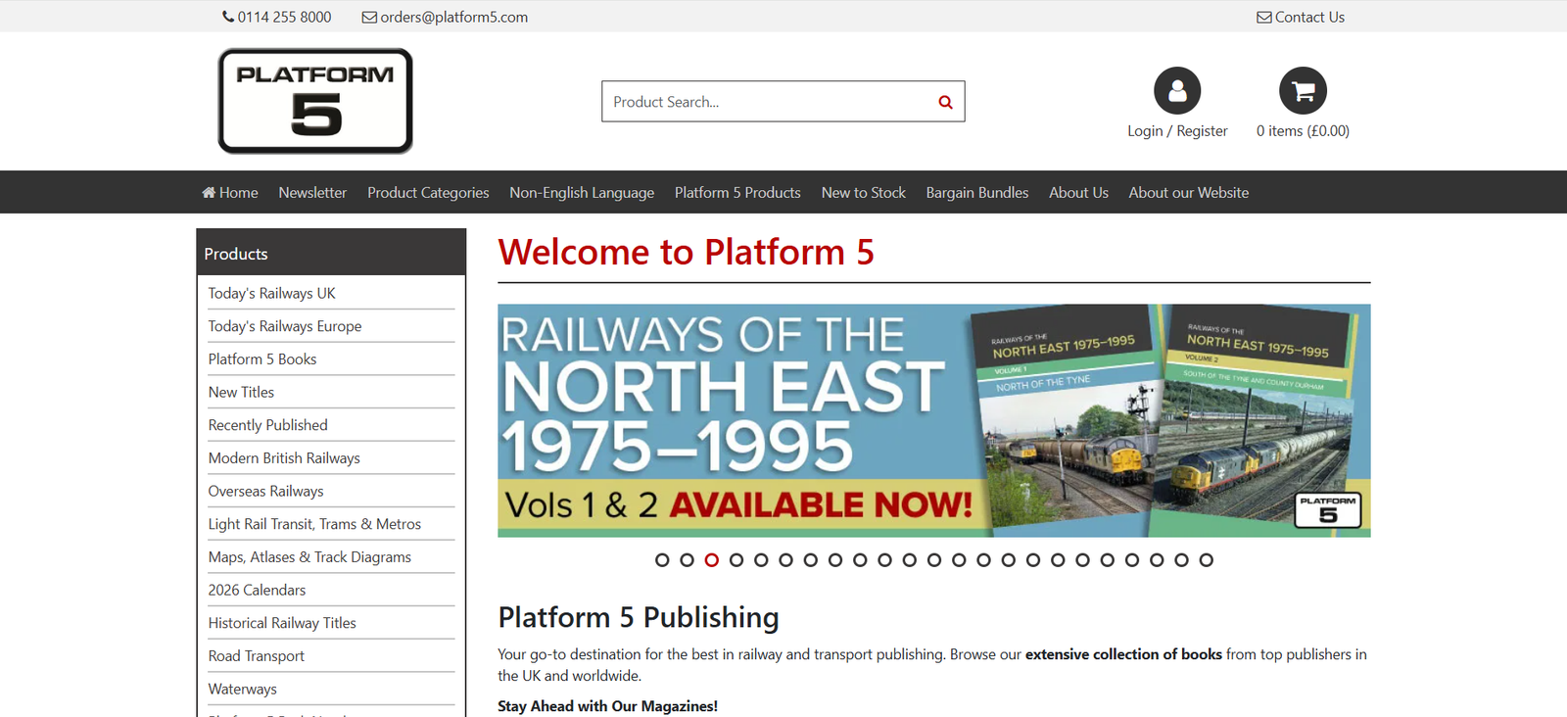Open the 2026 Calendars category
The height and width of the screenshot is (717, 1567).
pyautogui.click(x=257, y=590)
